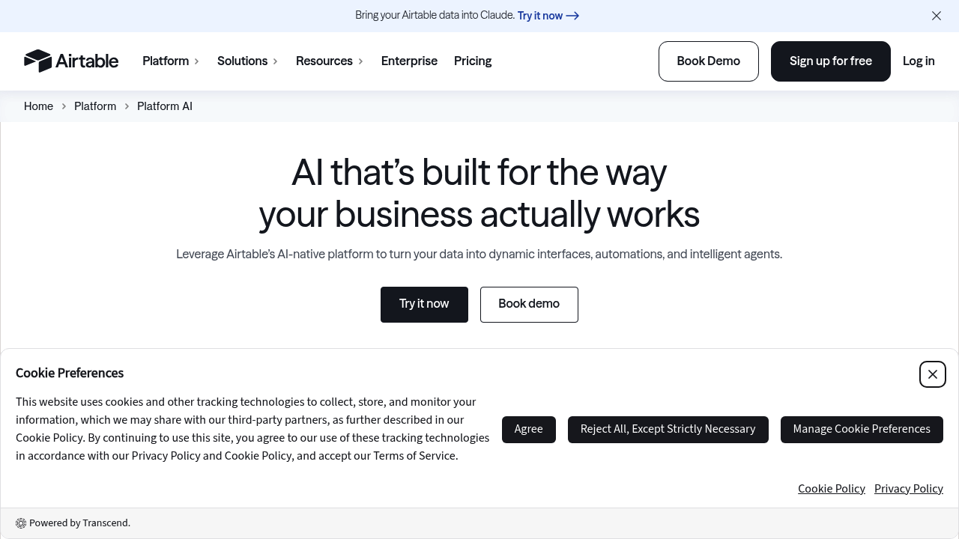Click the Powered by Transcend text

[79, 523]
